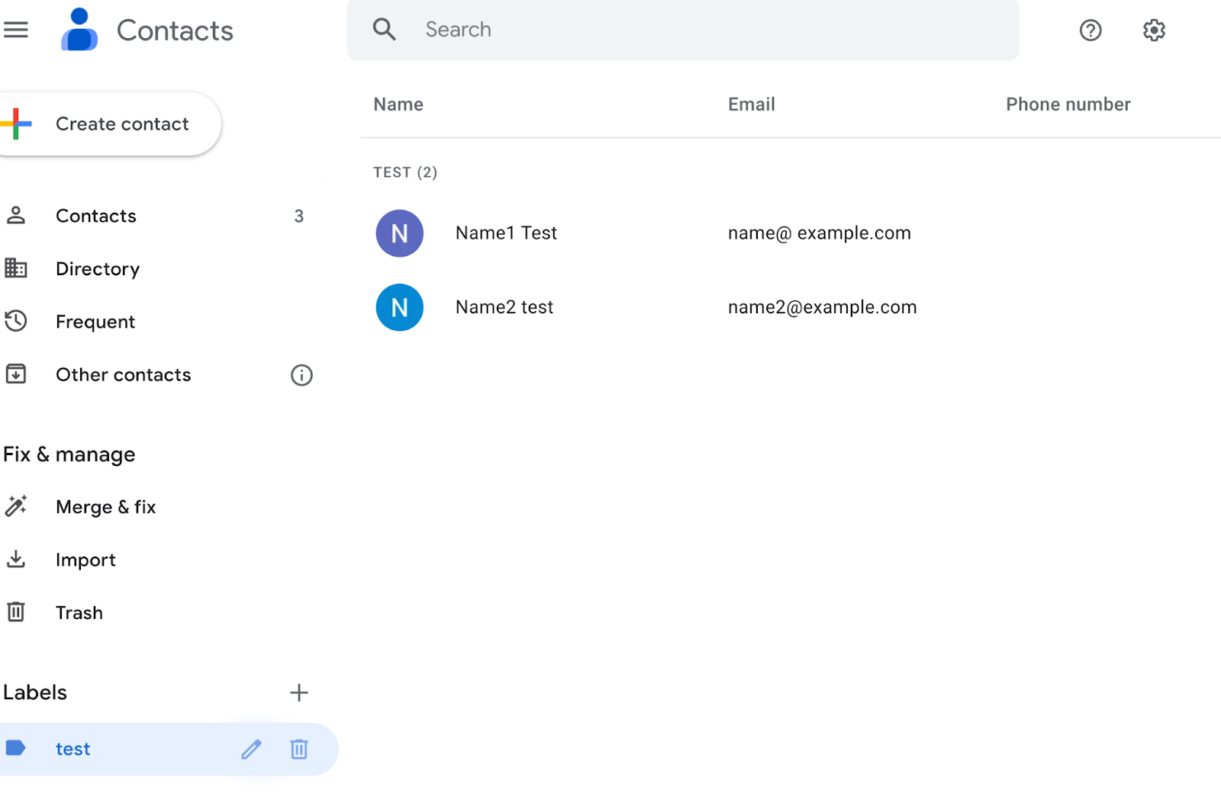Click the Google Contacts logo
The image size is (1221, 796).
pyautogui.click(x=79, y=30)
